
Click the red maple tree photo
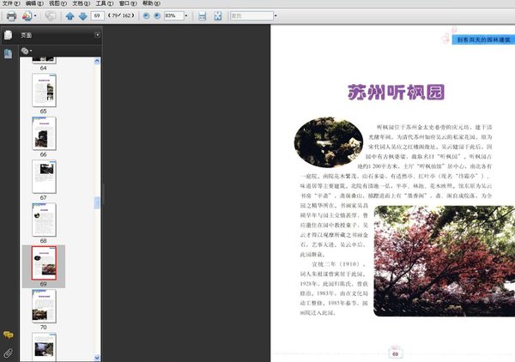[x=444, y=262]
